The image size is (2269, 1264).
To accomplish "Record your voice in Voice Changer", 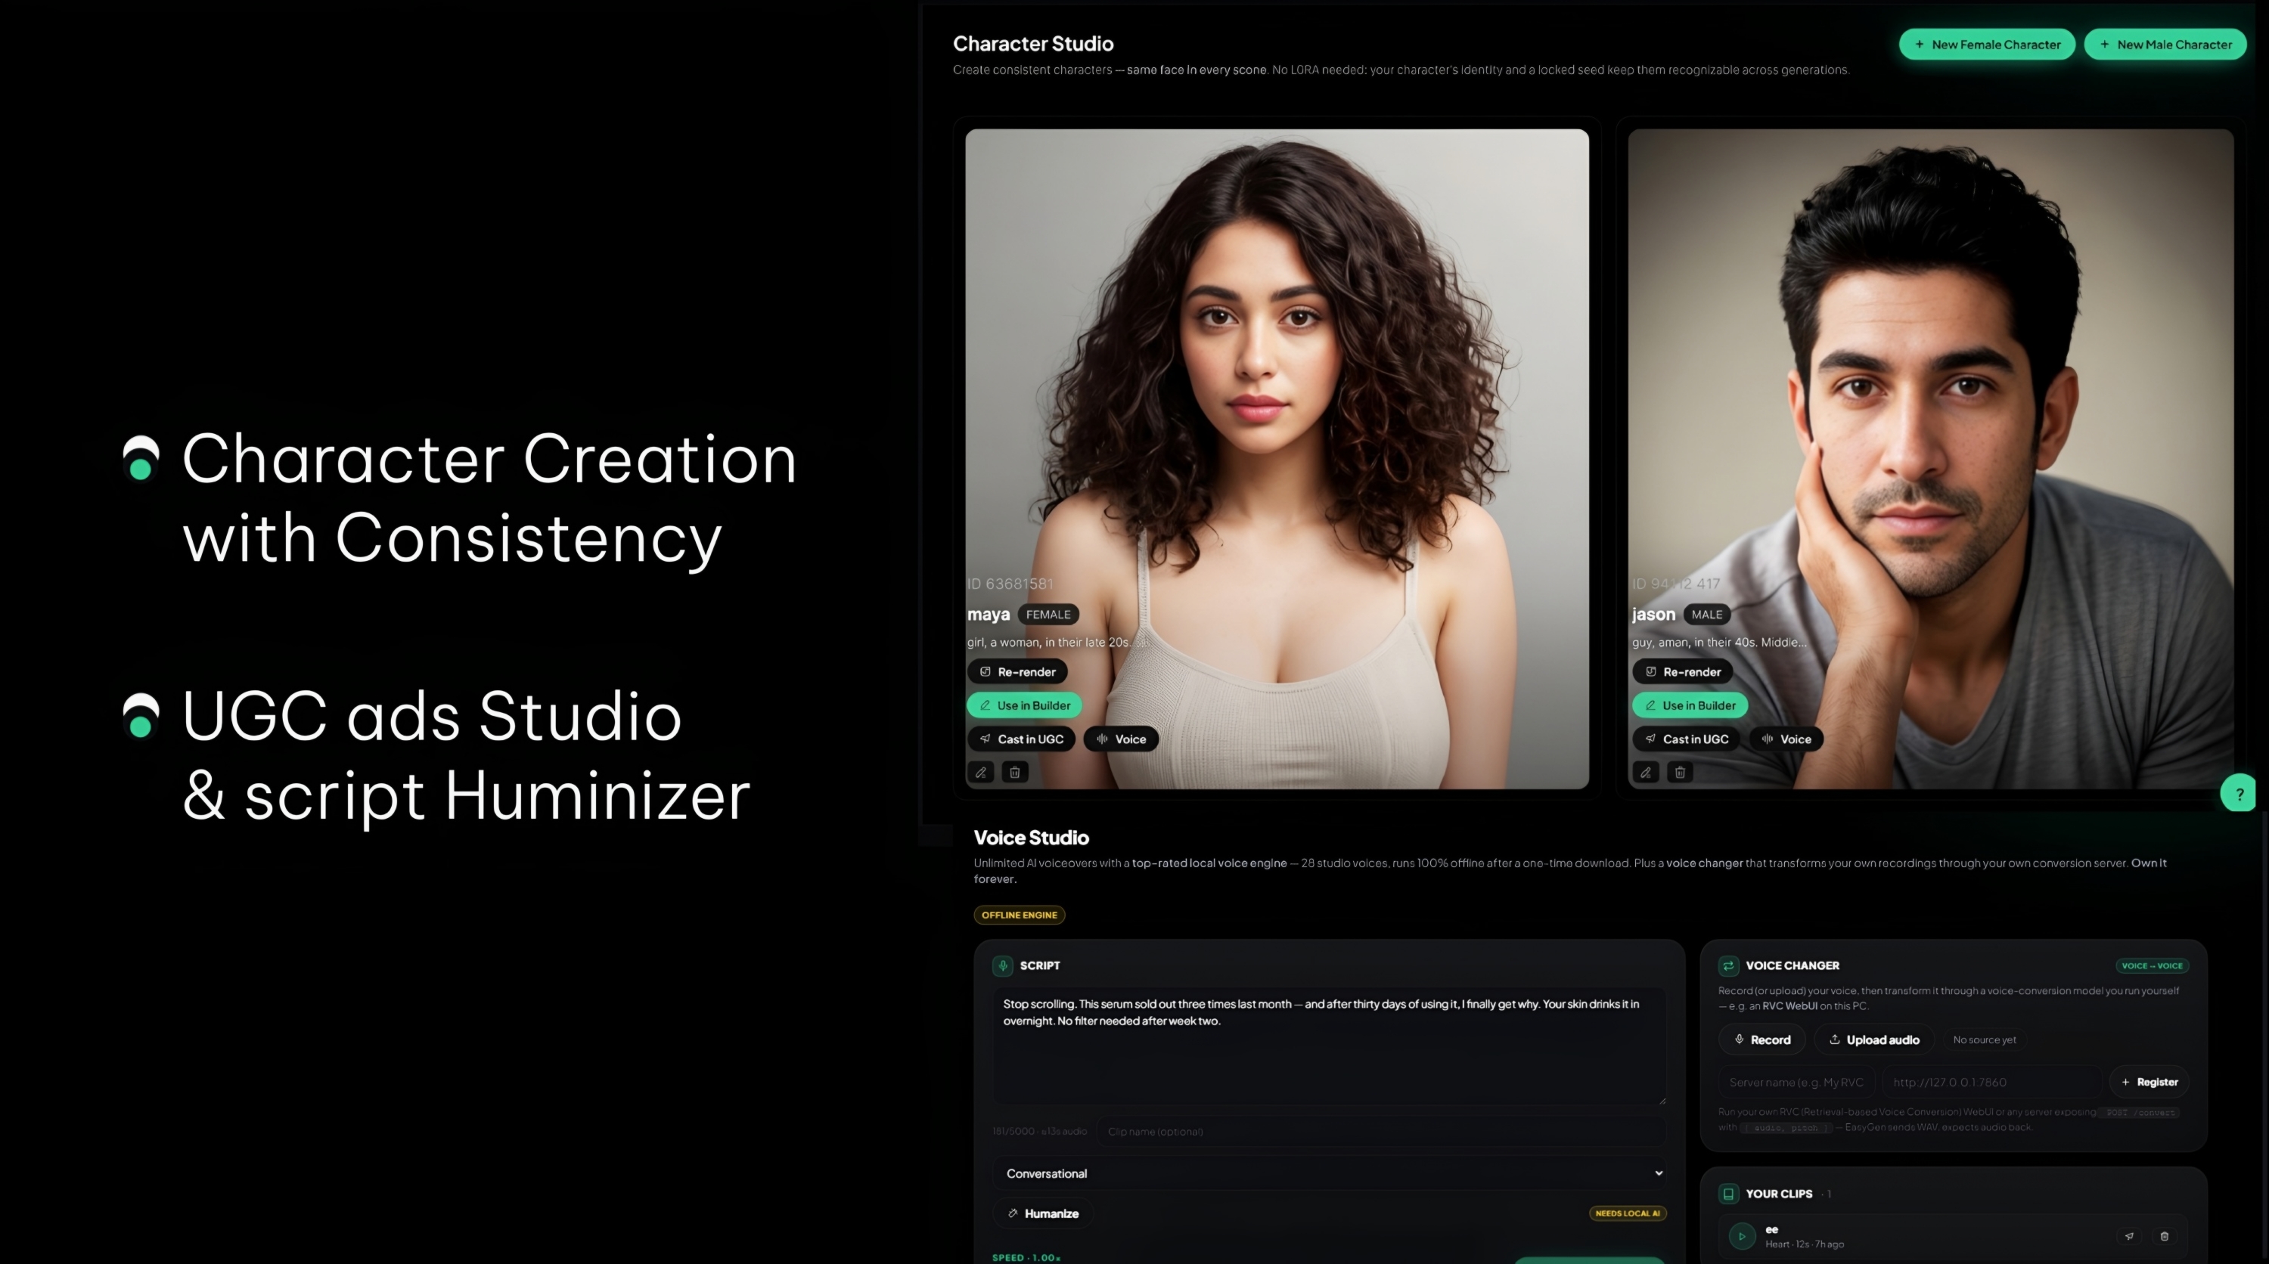I will click(x=1762, y=1039).
